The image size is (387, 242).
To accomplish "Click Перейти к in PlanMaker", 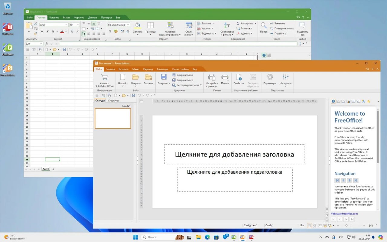I will tap(278, 34).
